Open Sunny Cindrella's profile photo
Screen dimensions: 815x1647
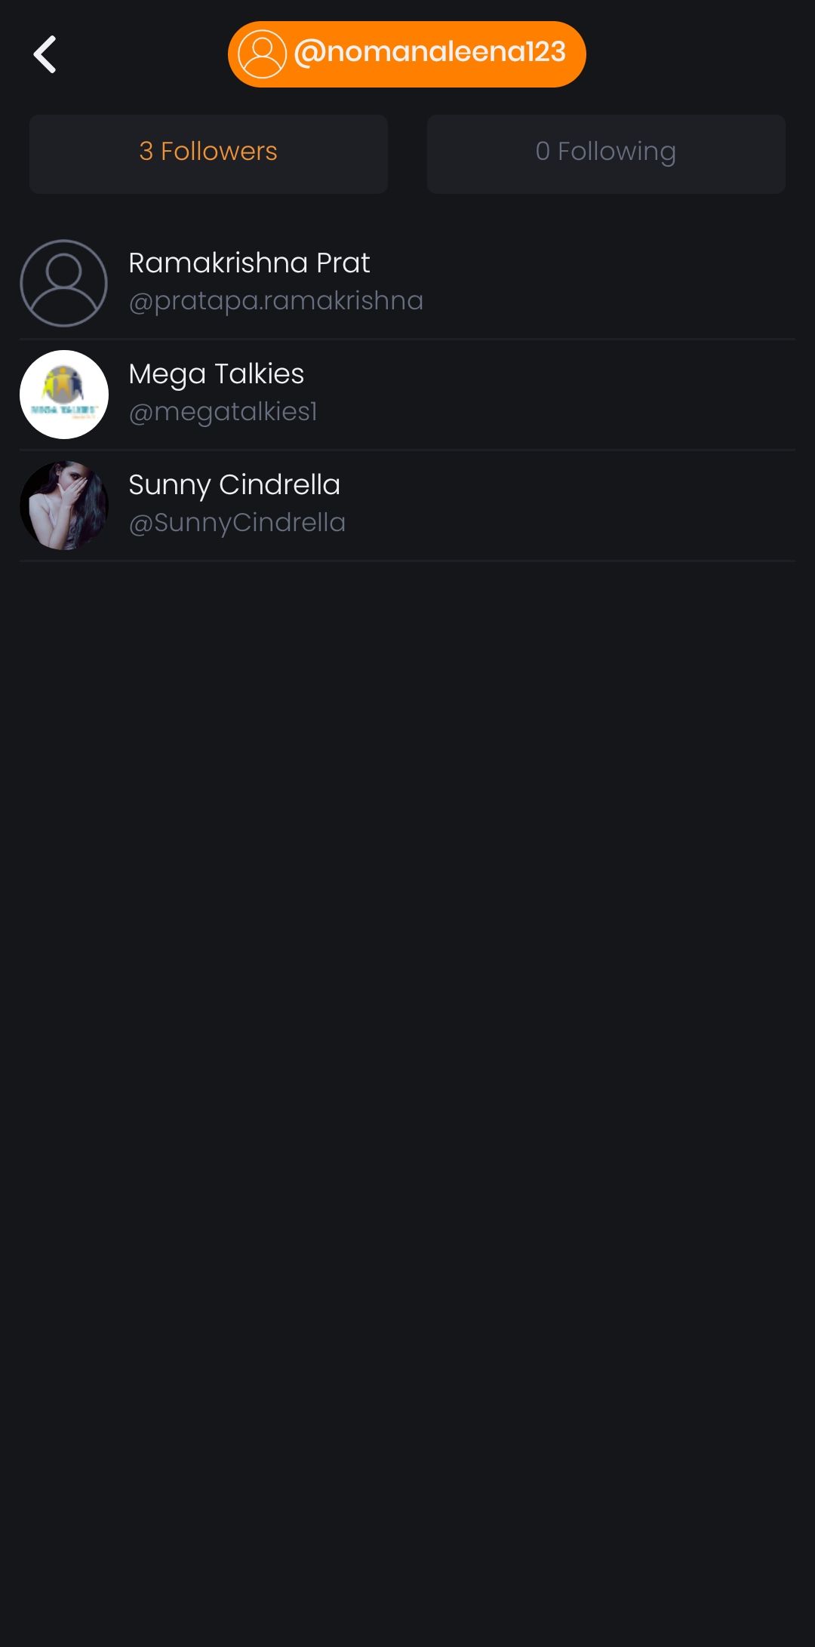(x=63, y=505)
